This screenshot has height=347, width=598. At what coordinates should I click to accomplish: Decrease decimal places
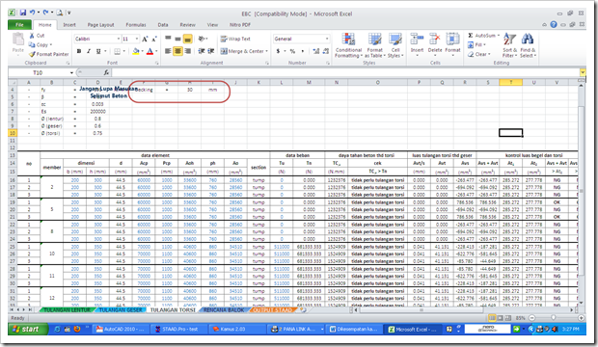click(x=326, y=51)
